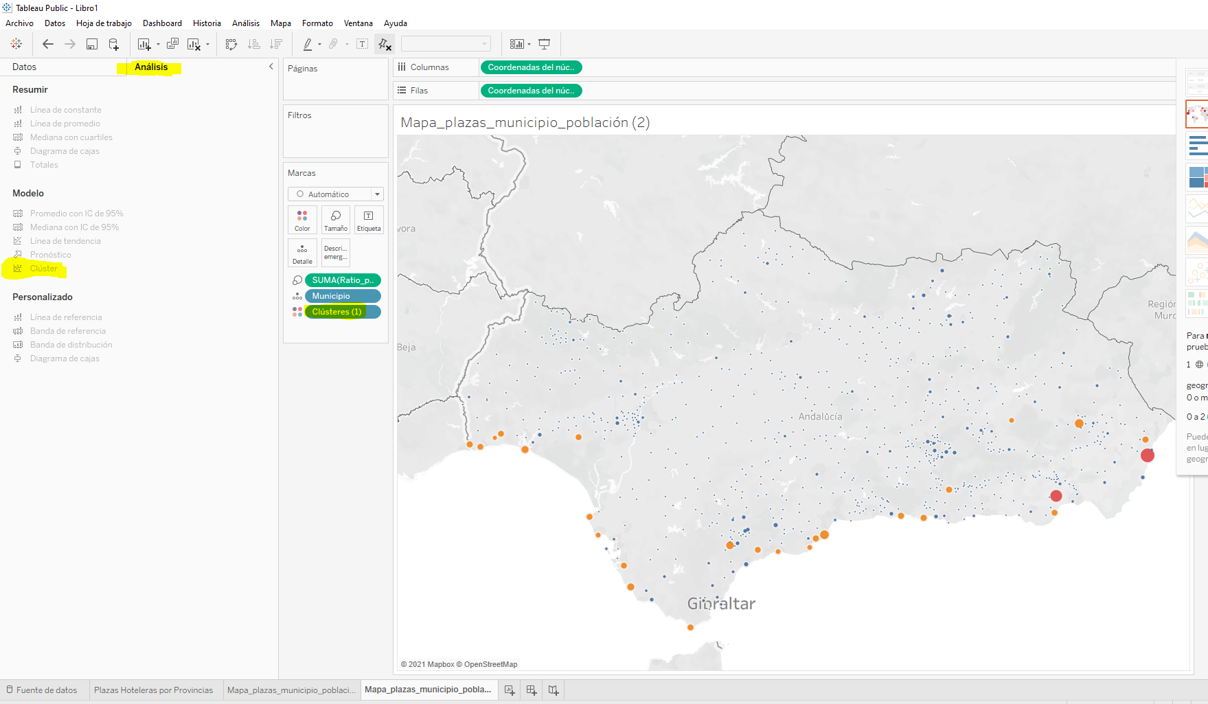Screen dimensions: 1208x704
Task: Toggle the fixed pin (axes) toolbar button
Action: coord(383,43)
